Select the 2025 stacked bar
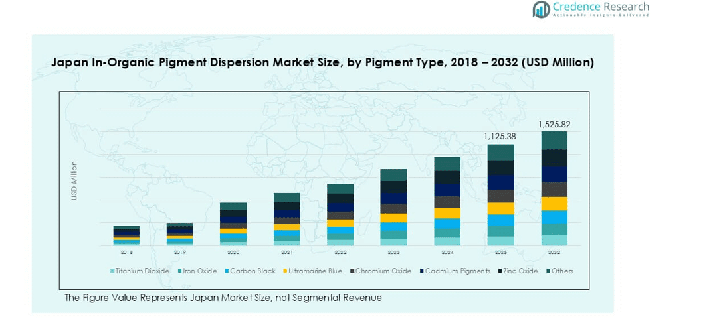 coord(500,195)
